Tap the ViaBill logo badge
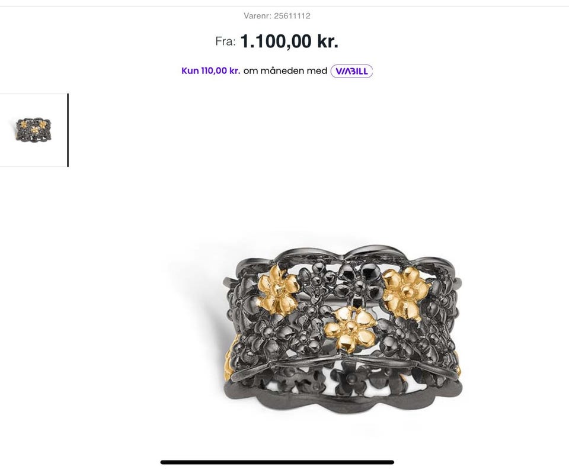The height and width of the screenshot is (470, 569). click(x=351, y=71)
